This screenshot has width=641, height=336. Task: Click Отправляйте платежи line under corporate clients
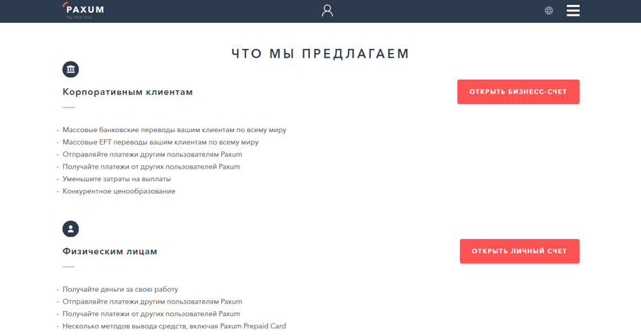pyautogui.click(x=152, y=154)
